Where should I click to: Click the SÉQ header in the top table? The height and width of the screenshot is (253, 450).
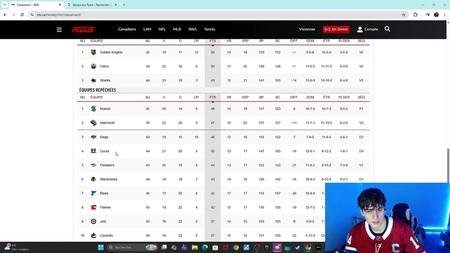point(361,41)
